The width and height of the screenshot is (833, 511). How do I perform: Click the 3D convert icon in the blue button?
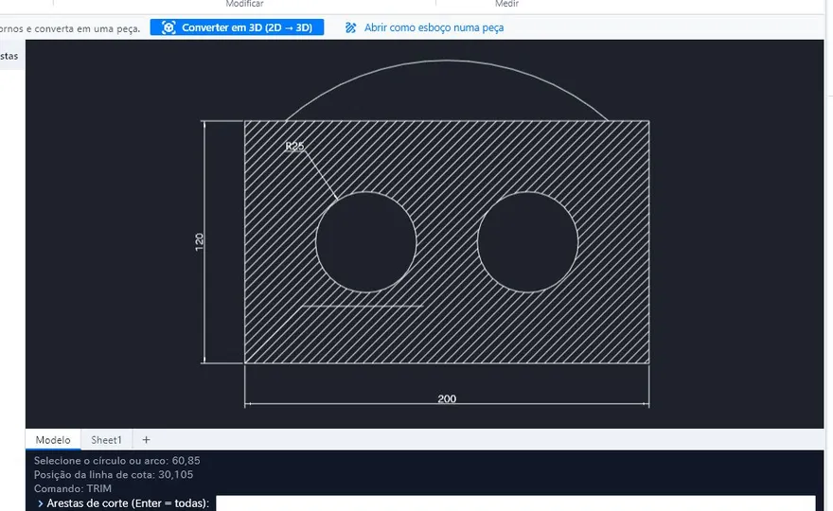tap(168, 27)
